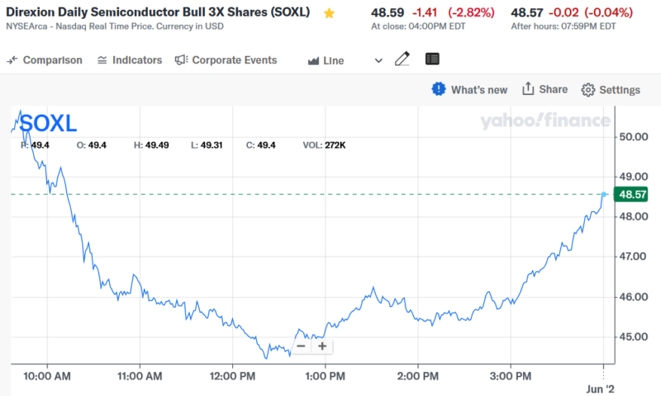
Task: Click the current price dot on line
Action: pos(604,195)
